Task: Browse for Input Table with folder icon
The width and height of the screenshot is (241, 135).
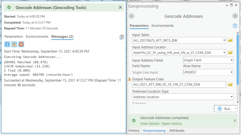Action: coord(230,40)
